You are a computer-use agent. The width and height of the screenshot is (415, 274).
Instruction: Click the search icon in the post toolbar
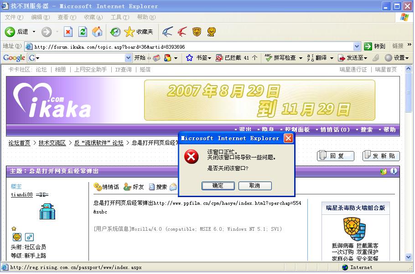point(152,187)
